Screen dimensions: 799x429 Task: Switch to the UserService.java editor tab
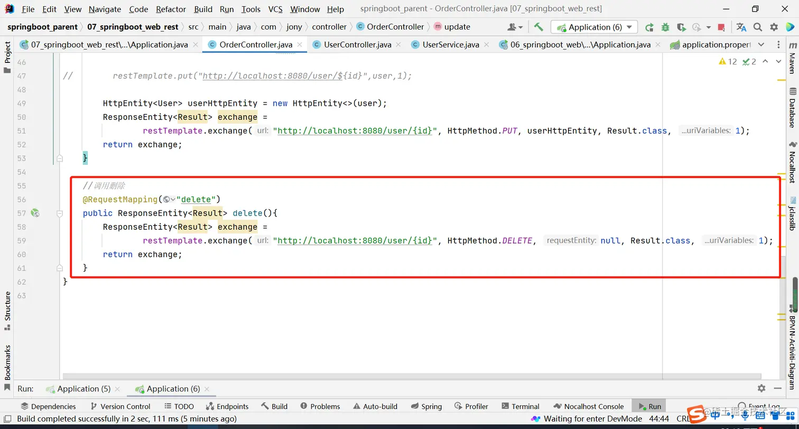pyautogui.click(x=450, y=44)
